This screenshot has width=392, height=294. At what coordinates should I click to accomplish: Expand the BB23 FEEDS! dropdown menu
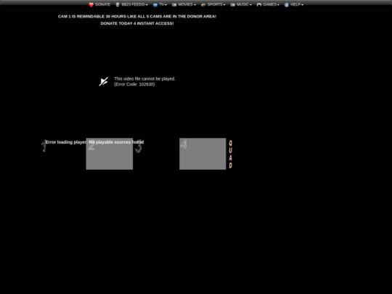point(134,4)
